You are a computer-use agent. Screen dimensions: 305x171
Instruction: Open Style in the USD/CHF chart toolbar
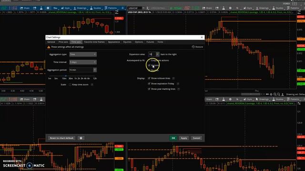click(248, 8)
